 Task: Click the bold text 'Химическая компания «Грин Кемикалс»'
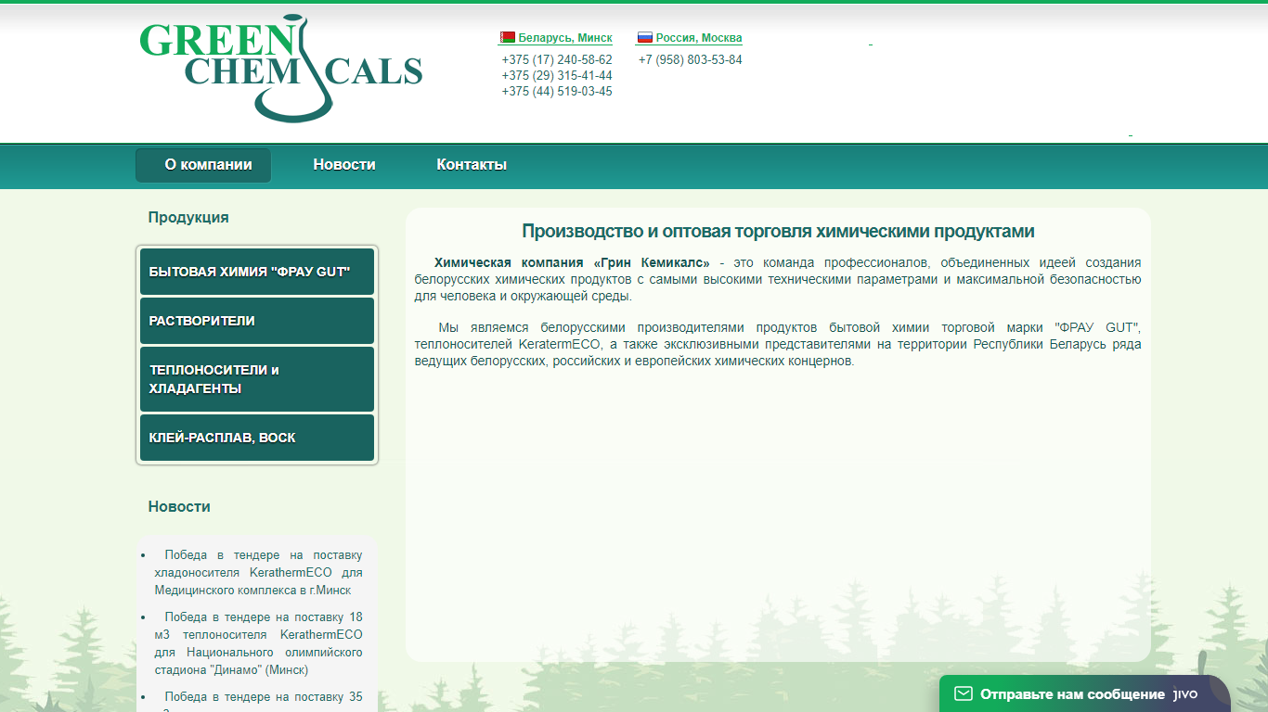[572, 262]
